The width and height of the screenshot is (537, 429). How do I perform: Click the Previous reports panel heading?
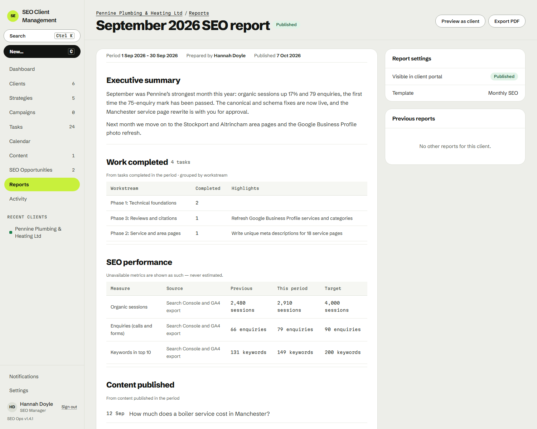point(413,119)
